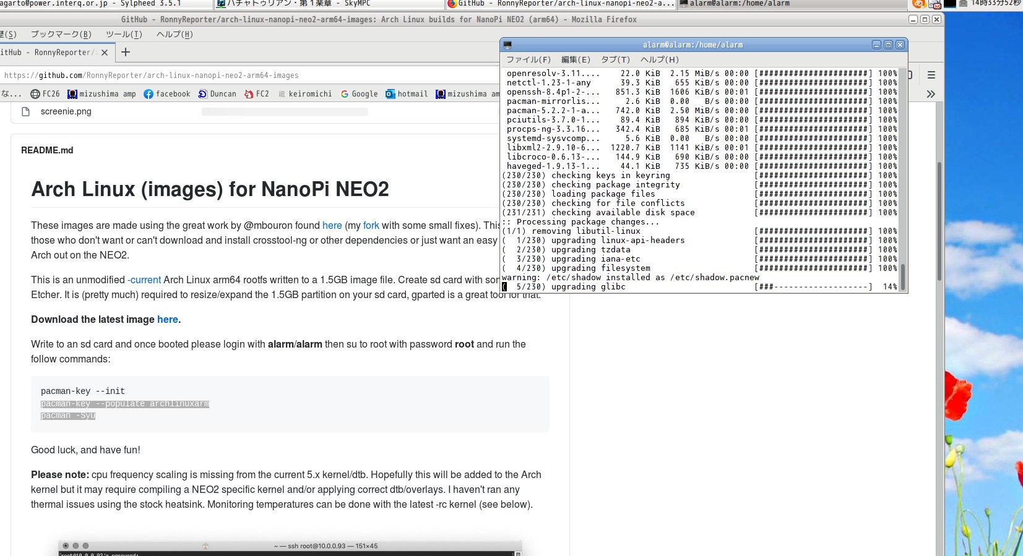Switch to the SkyMPC taskbar window

(x=329, y=4)
